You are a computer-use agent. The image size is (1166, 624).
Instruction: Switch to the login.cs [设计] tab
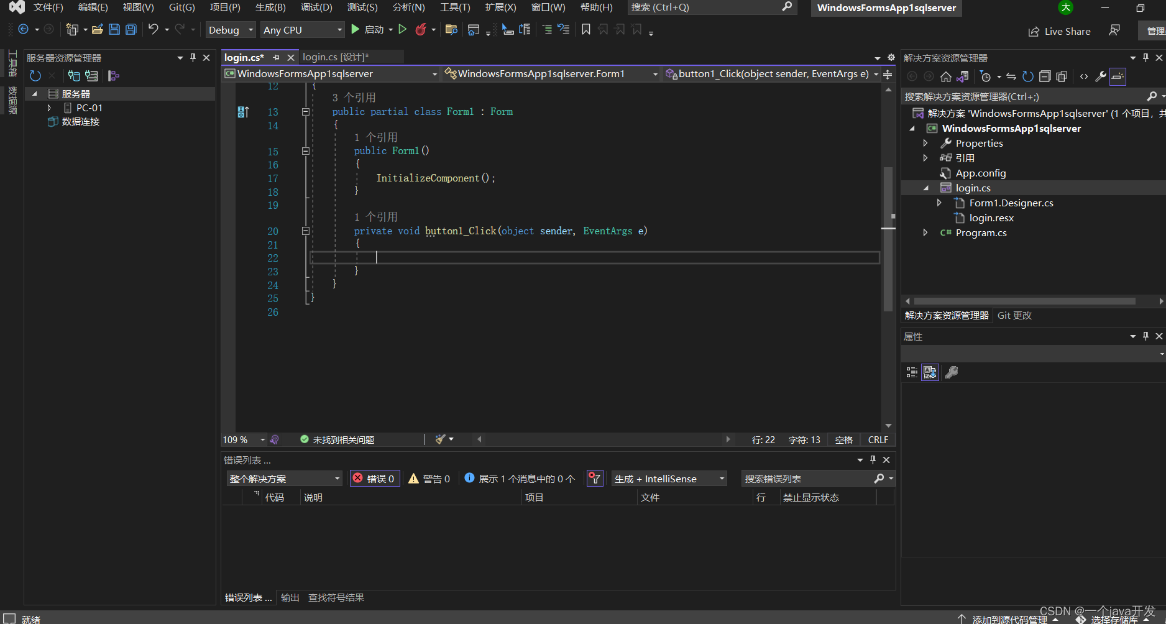click(336, 57)
